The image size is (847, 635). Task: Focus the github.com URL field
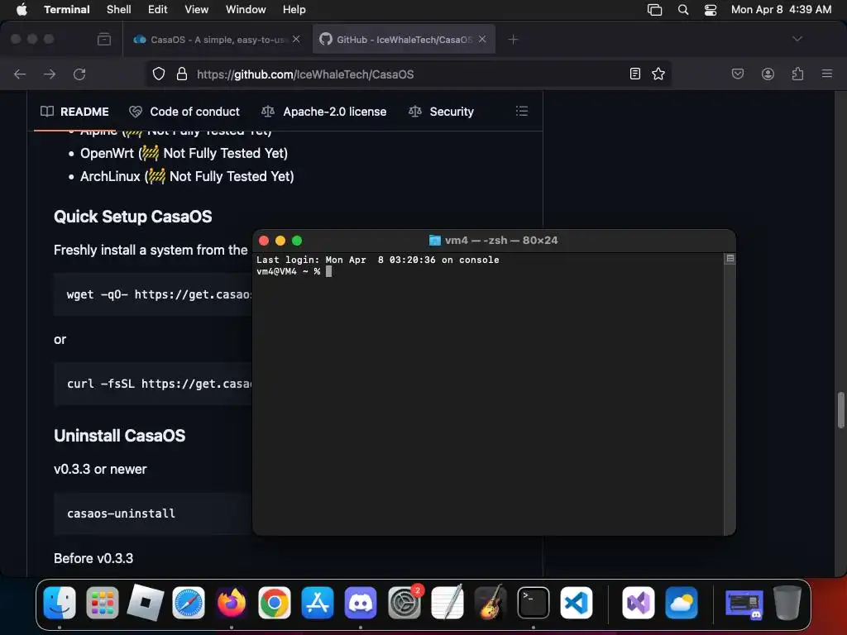pos(408,74)
